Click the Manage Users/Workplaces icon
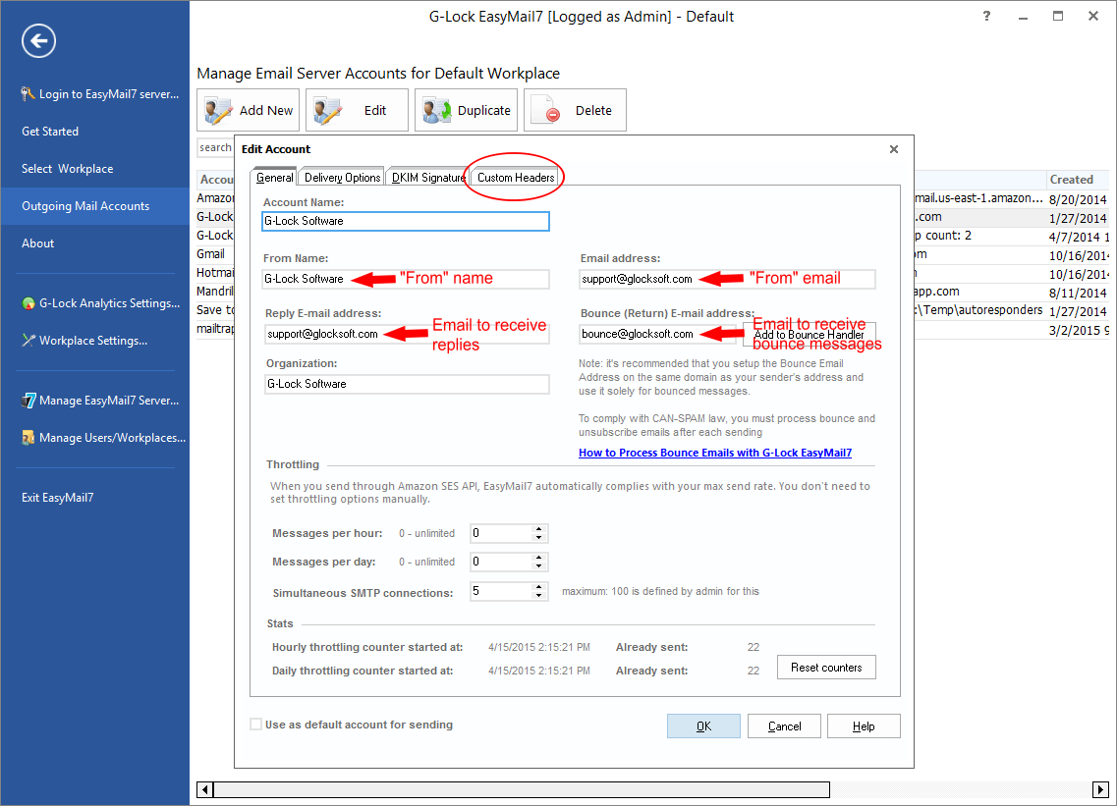1117x806 pixels. (28, 438)
